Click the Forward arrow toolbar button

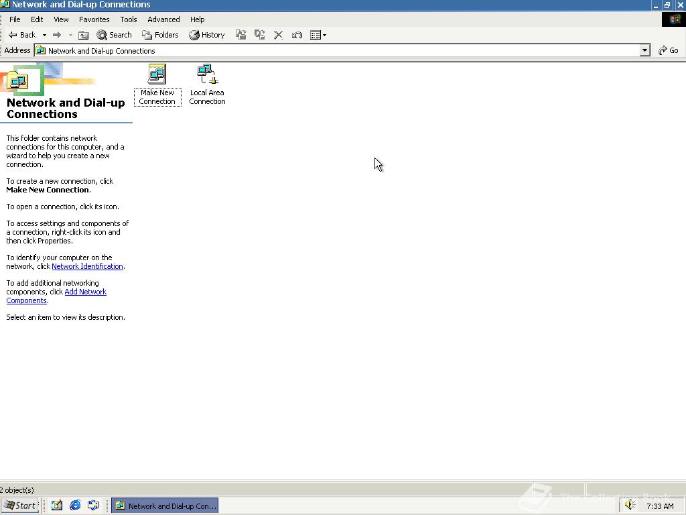coord(57,35)
